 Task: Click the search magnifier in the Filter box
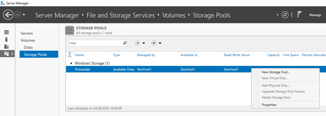[x=125, y=43]
